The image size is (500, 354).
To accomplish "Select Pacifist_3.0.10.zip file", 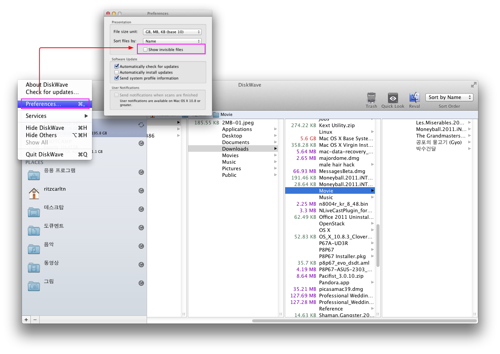I will click(330, 276).
